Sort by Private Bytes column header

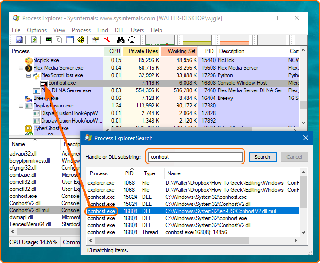pos(141,51)
